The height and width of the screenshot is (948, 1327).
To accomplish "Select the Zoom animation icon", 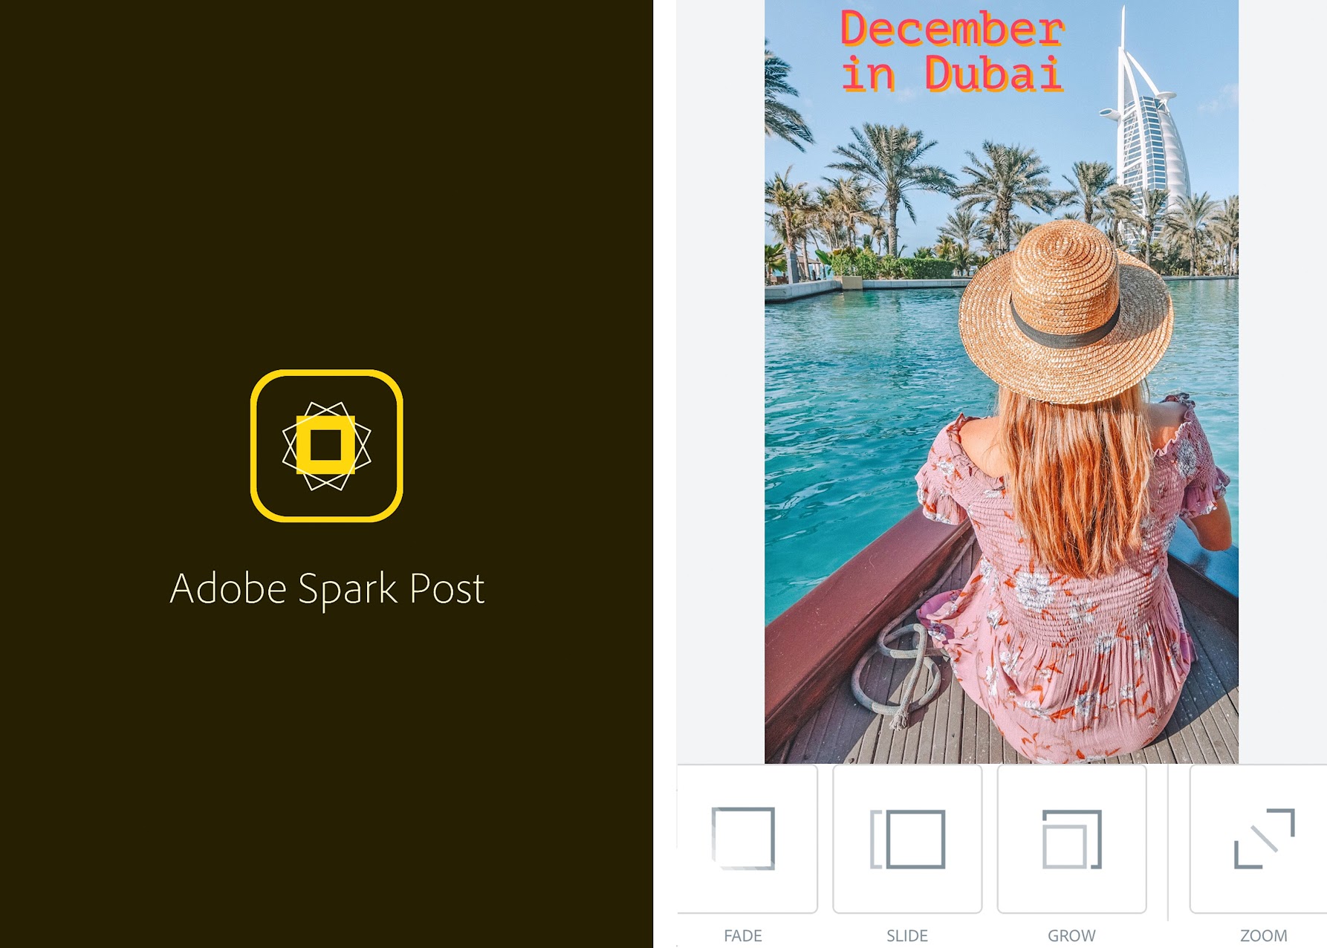I will [x=1264, y=838].
